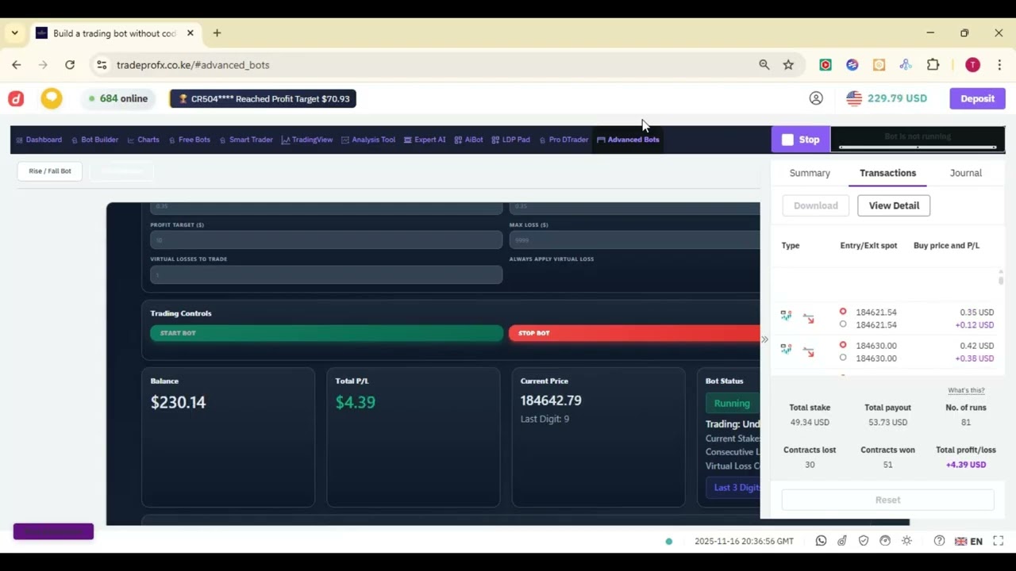1016x571 pixels.
Task: Click View Detail button
Action: click(894, 205)
